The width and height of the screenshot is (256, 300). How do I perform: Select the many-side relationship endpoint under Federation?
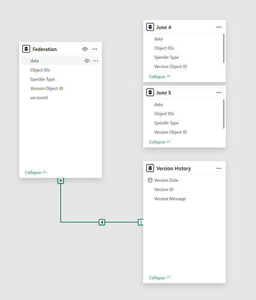(x=61, y=181)
